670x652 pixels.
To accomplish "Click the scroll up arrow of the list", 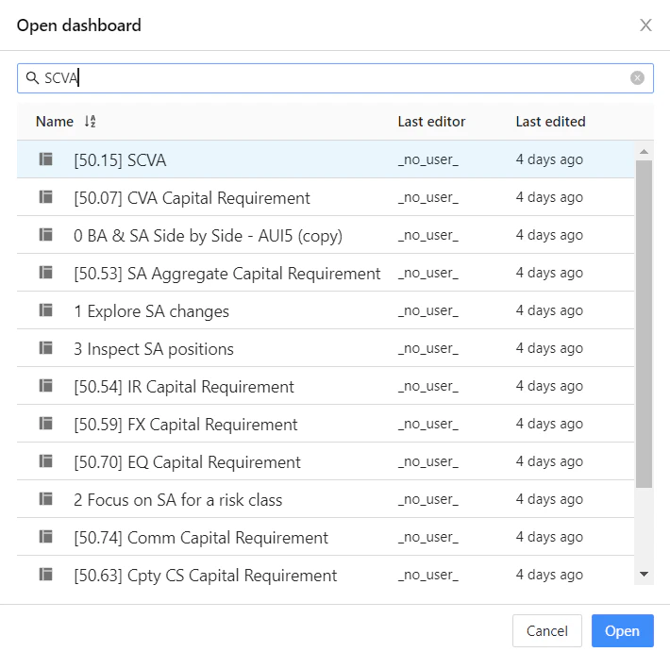I will 644,152.
